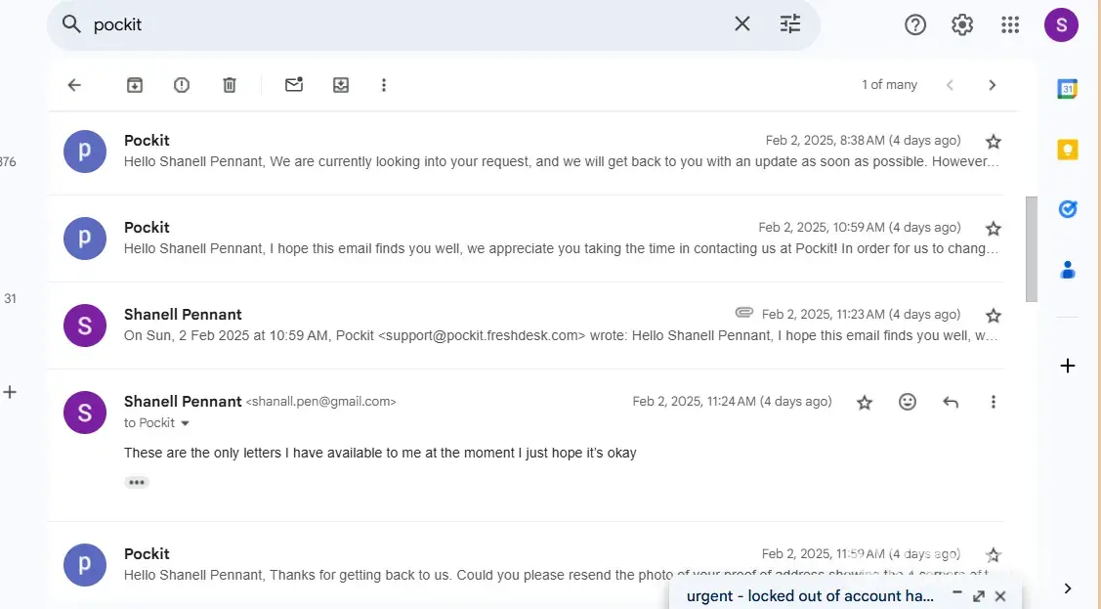This screenshot has height=609, width=1101.
Task: Reply to Shanell Pennant's 11:24 AM message
Action: pos(951,402)
